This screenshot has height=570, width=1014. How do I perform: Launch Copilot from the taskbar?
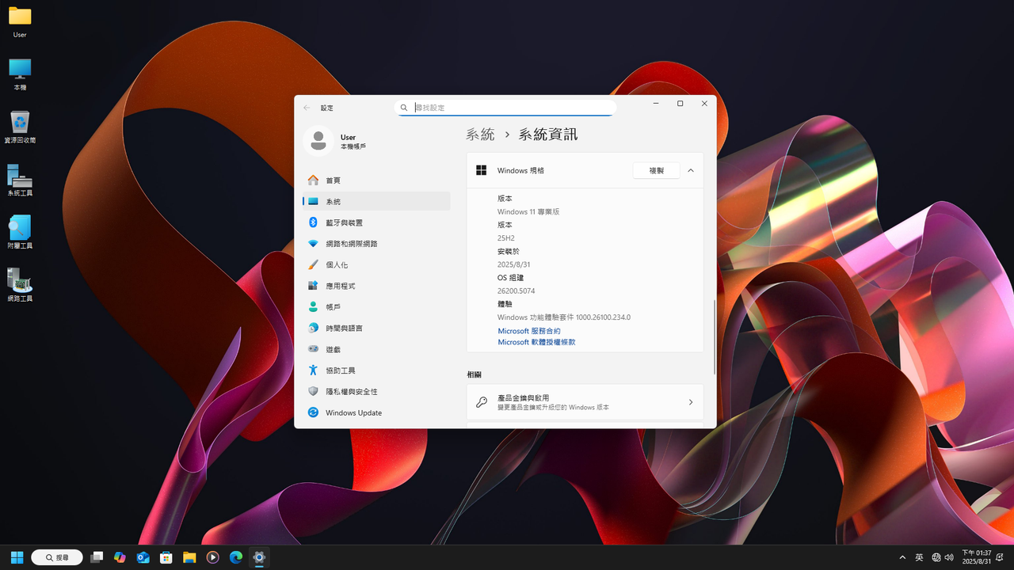(x=120, y=557)
